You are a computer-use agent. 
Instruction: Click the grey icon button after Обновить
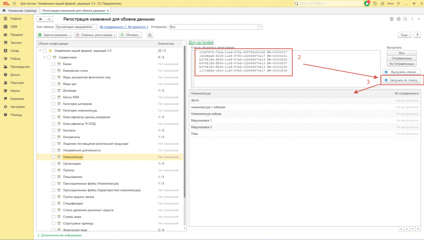(149, 35)
